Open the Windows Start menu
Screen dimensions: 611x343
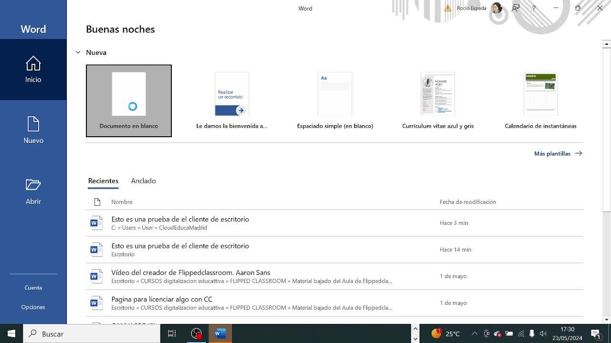pos(11,334)
